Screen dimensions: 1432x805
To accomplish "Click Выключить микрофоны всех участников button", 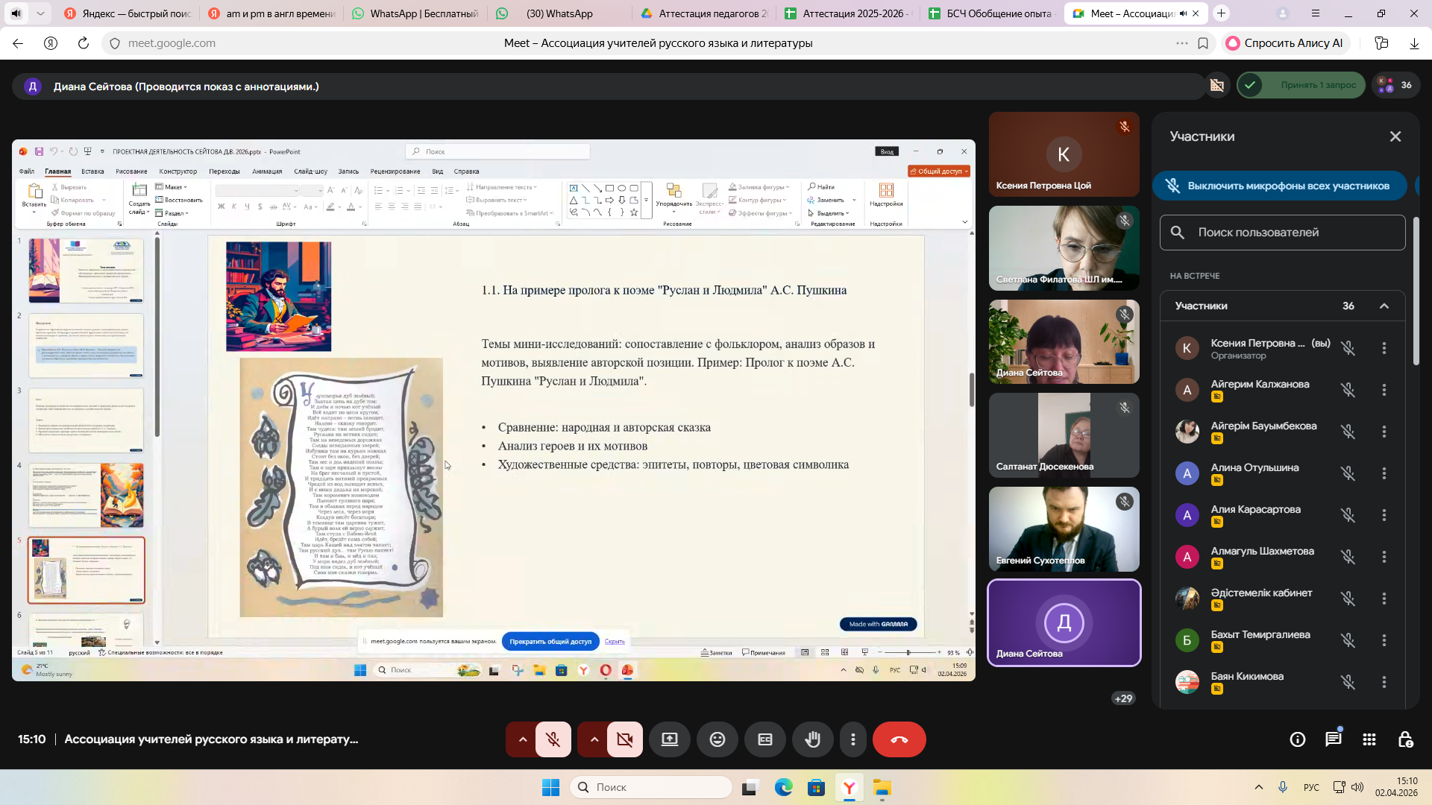I will (x=1279, y=186).
